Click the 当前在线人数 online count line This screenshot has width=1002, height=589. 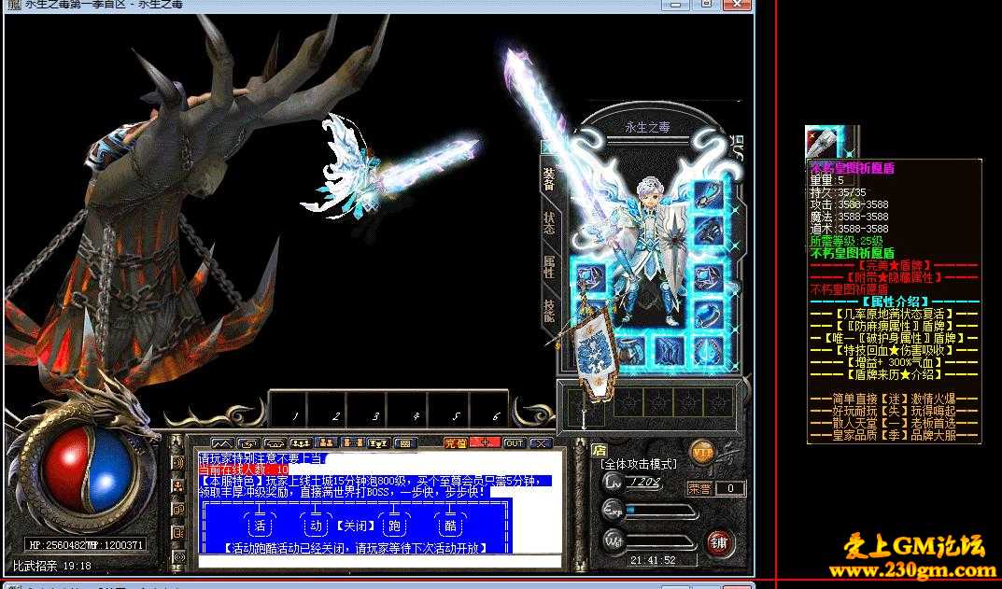click(x=244, y=470)
